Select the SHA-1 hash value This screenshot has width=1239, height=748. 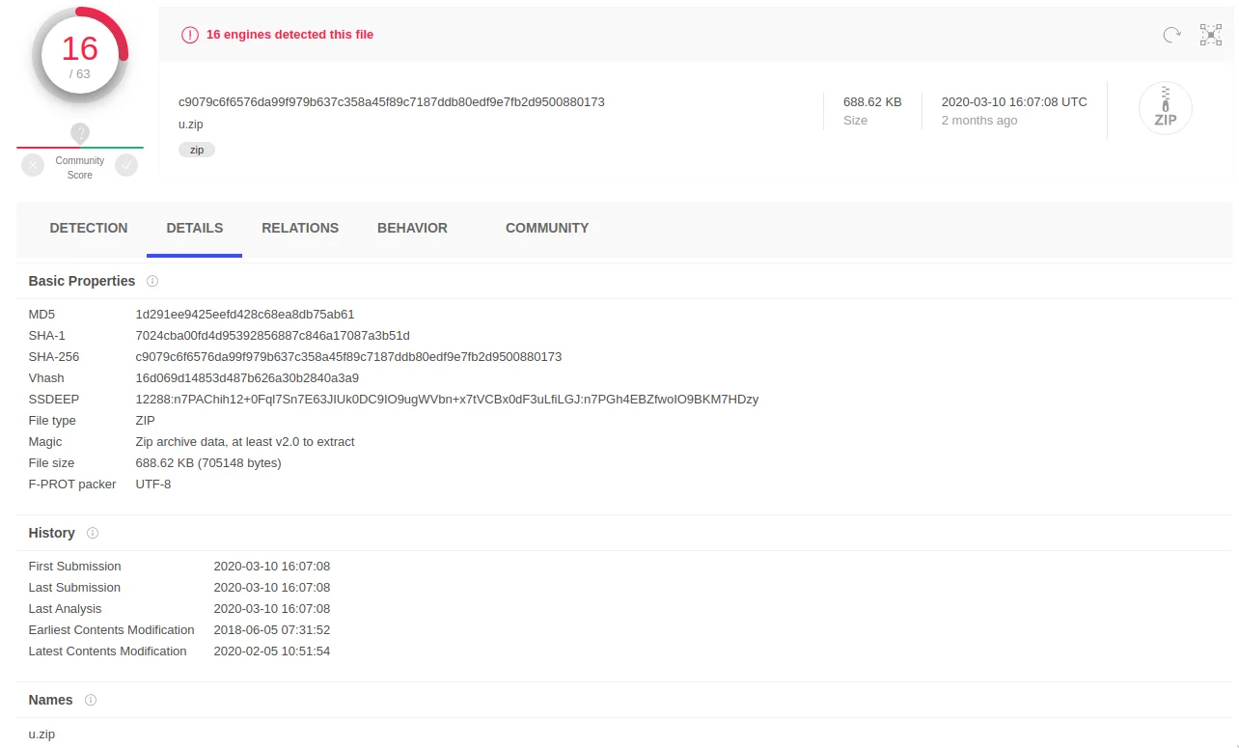pos(273,336)
